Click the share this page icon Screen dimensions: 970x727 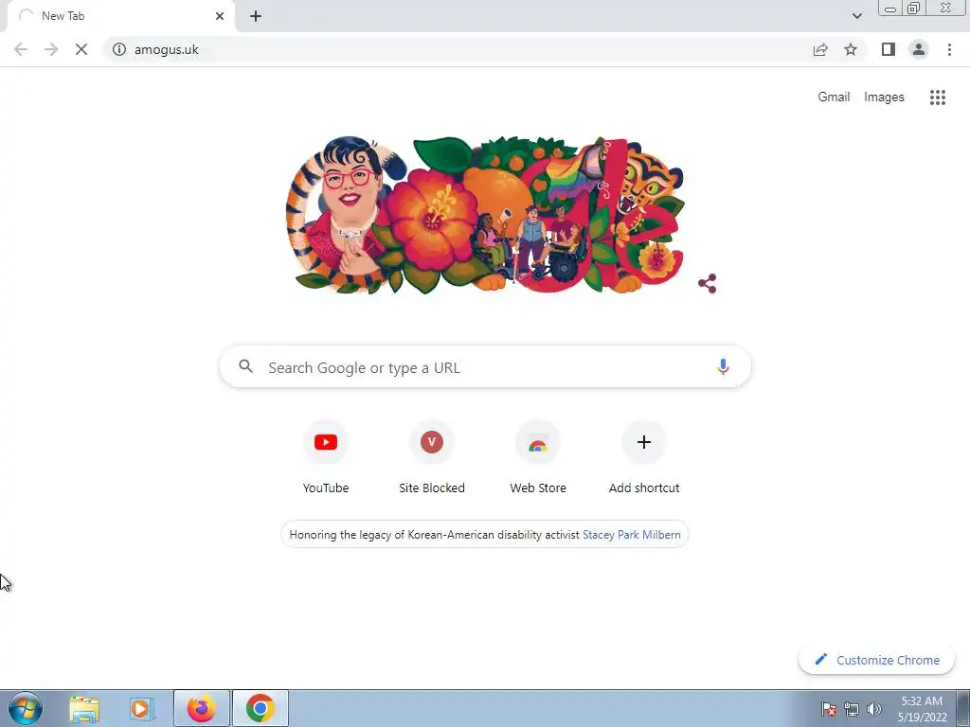(x=820, y=49)
